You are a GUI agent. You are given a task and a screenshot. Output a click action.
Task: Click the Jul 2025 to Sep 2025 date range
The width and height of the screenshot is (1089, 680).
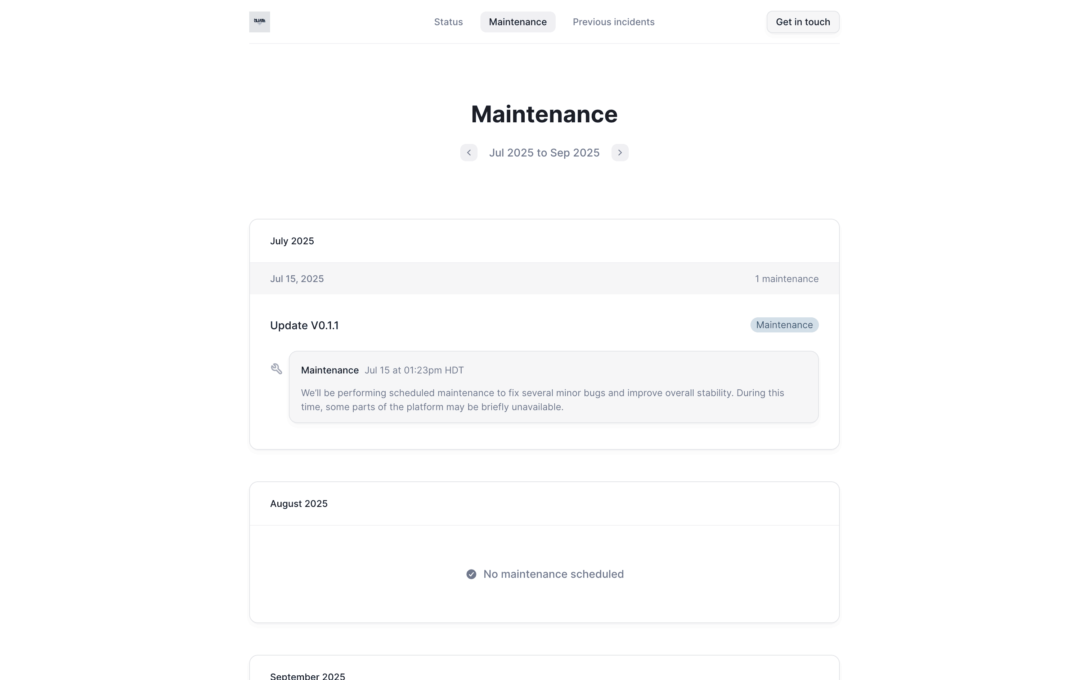[544, 153]
